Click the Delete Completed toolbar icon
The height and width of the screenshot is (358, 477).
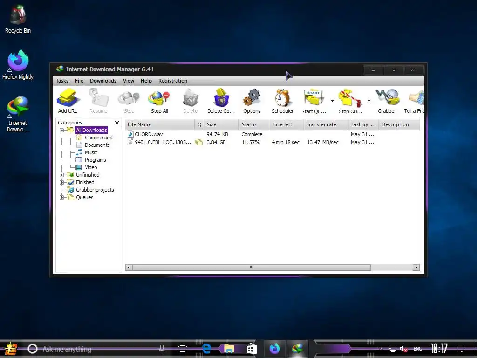(x=221, y=101)
